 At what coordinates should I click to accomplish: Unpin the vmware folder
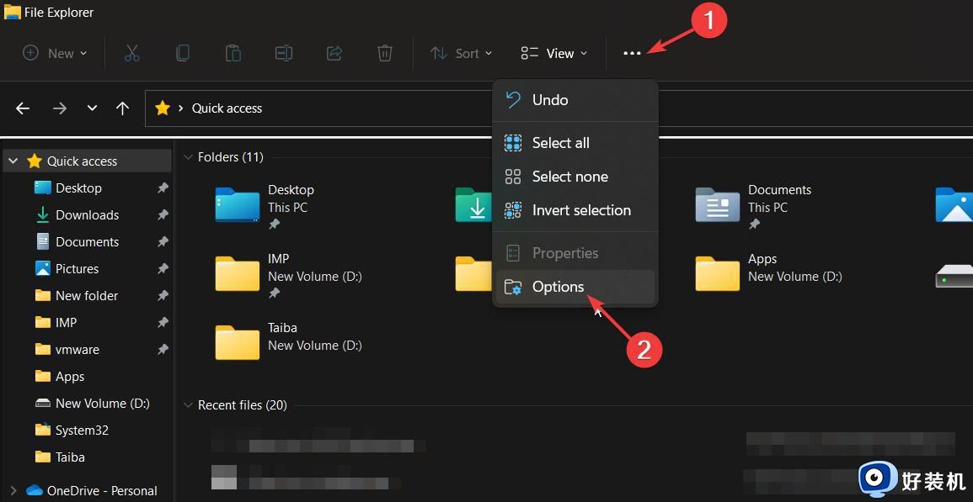click(x=163, y=349)
